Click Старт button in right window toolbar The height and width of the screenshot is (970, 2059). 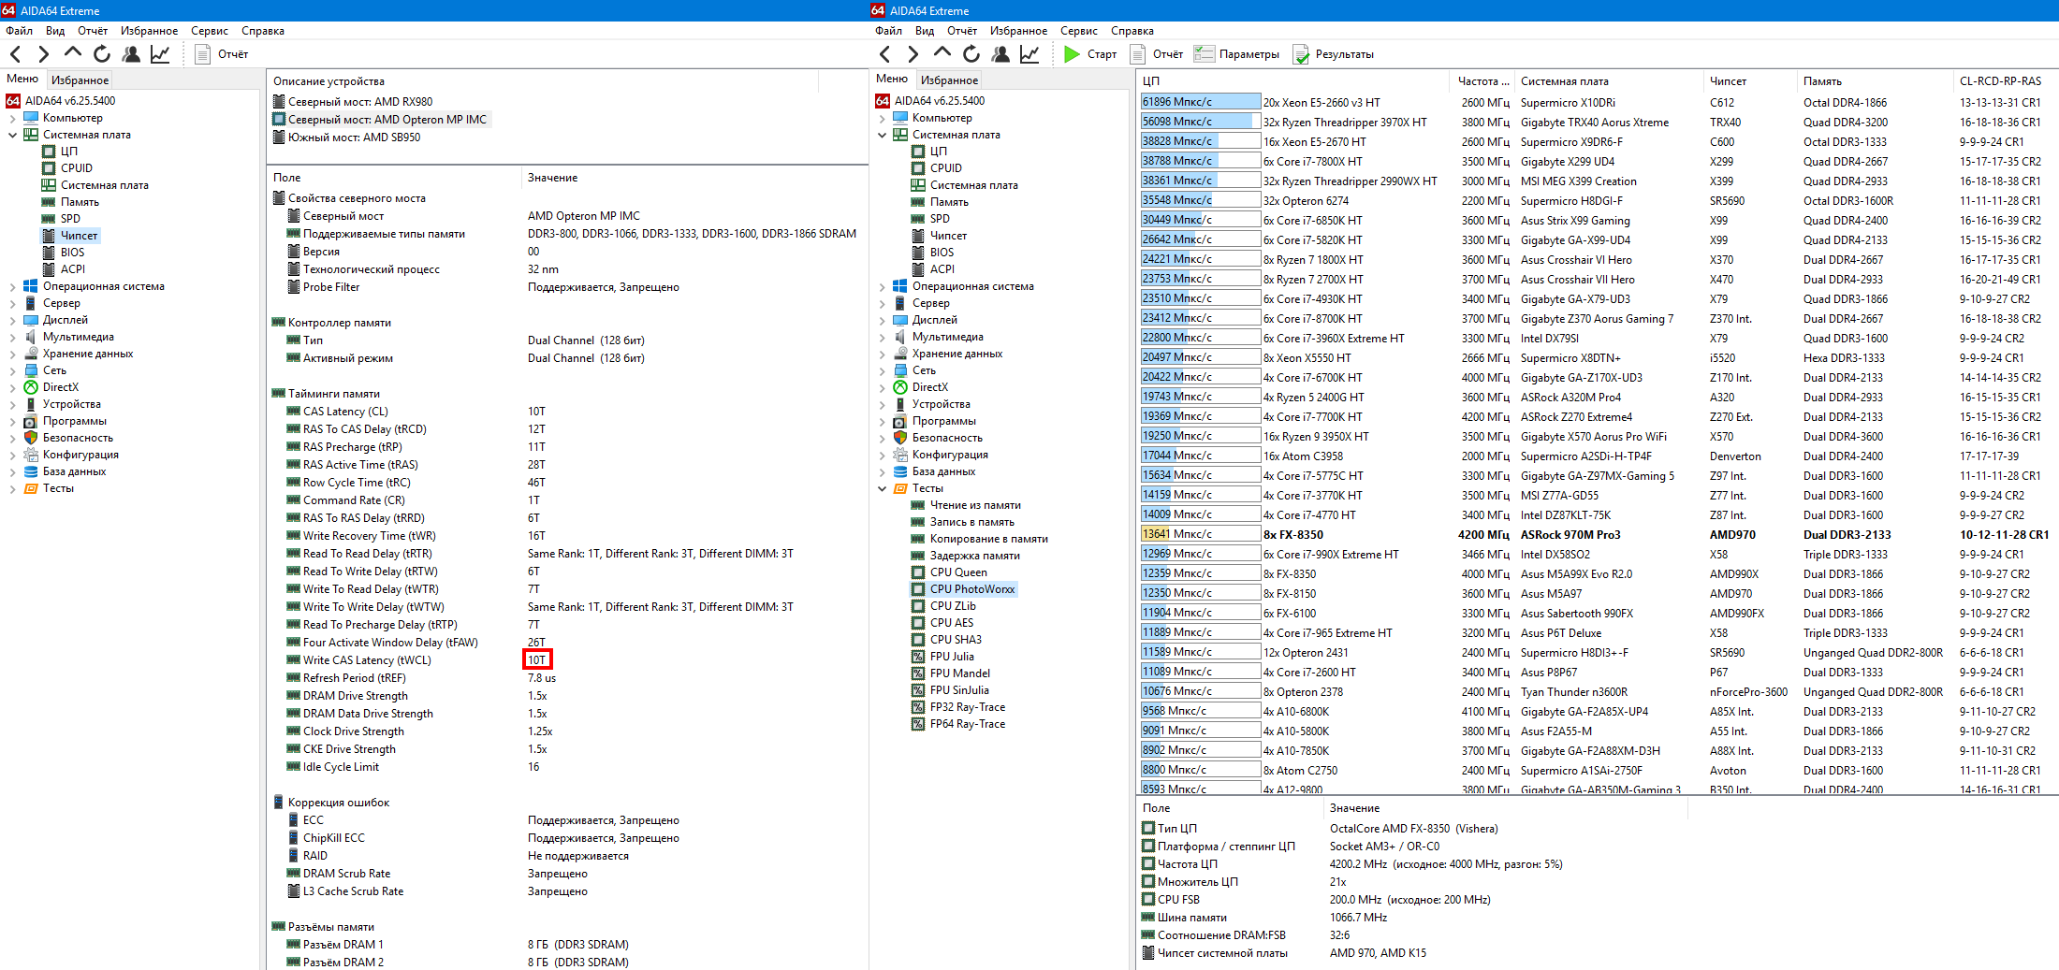(x=1090, y=54)
